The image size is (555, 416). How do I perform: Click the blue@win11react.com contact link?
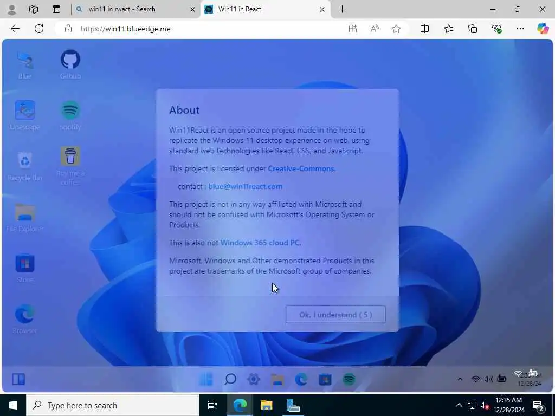(246, 186)
